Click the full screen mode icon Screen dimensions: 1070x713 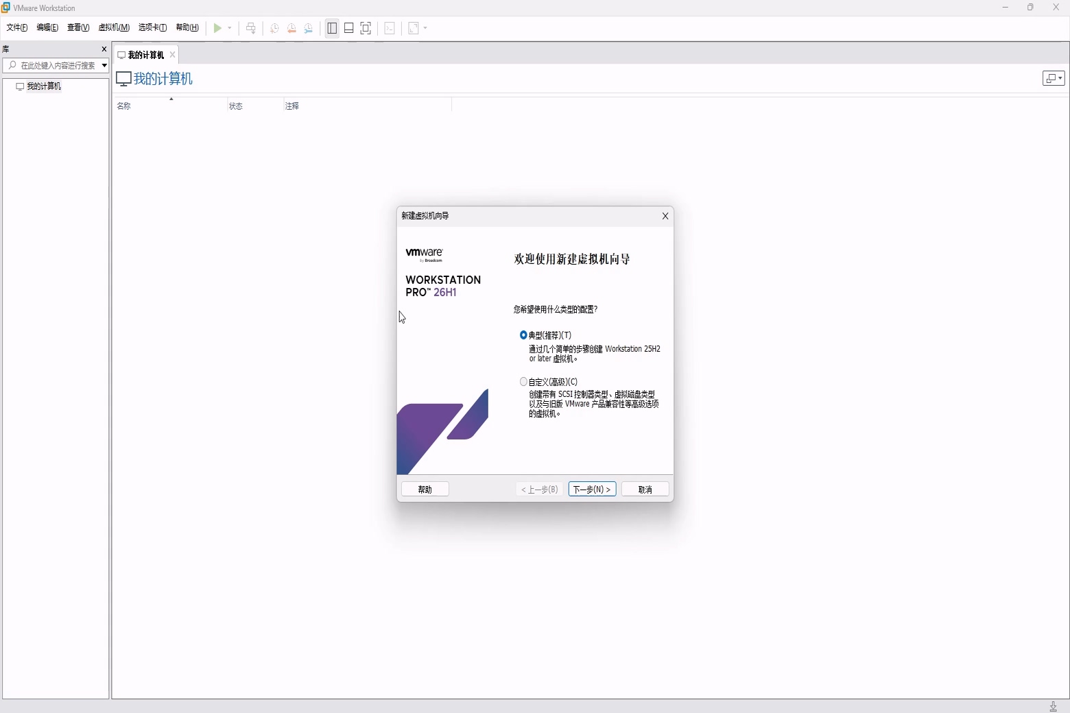[366, 28]
